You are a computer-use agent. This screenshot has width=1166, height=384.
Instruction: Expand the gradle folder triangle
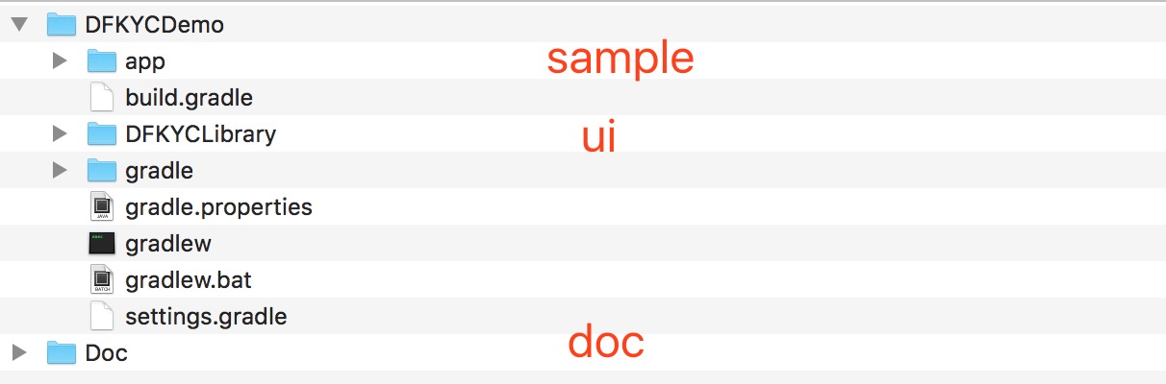tap(60, 171)
